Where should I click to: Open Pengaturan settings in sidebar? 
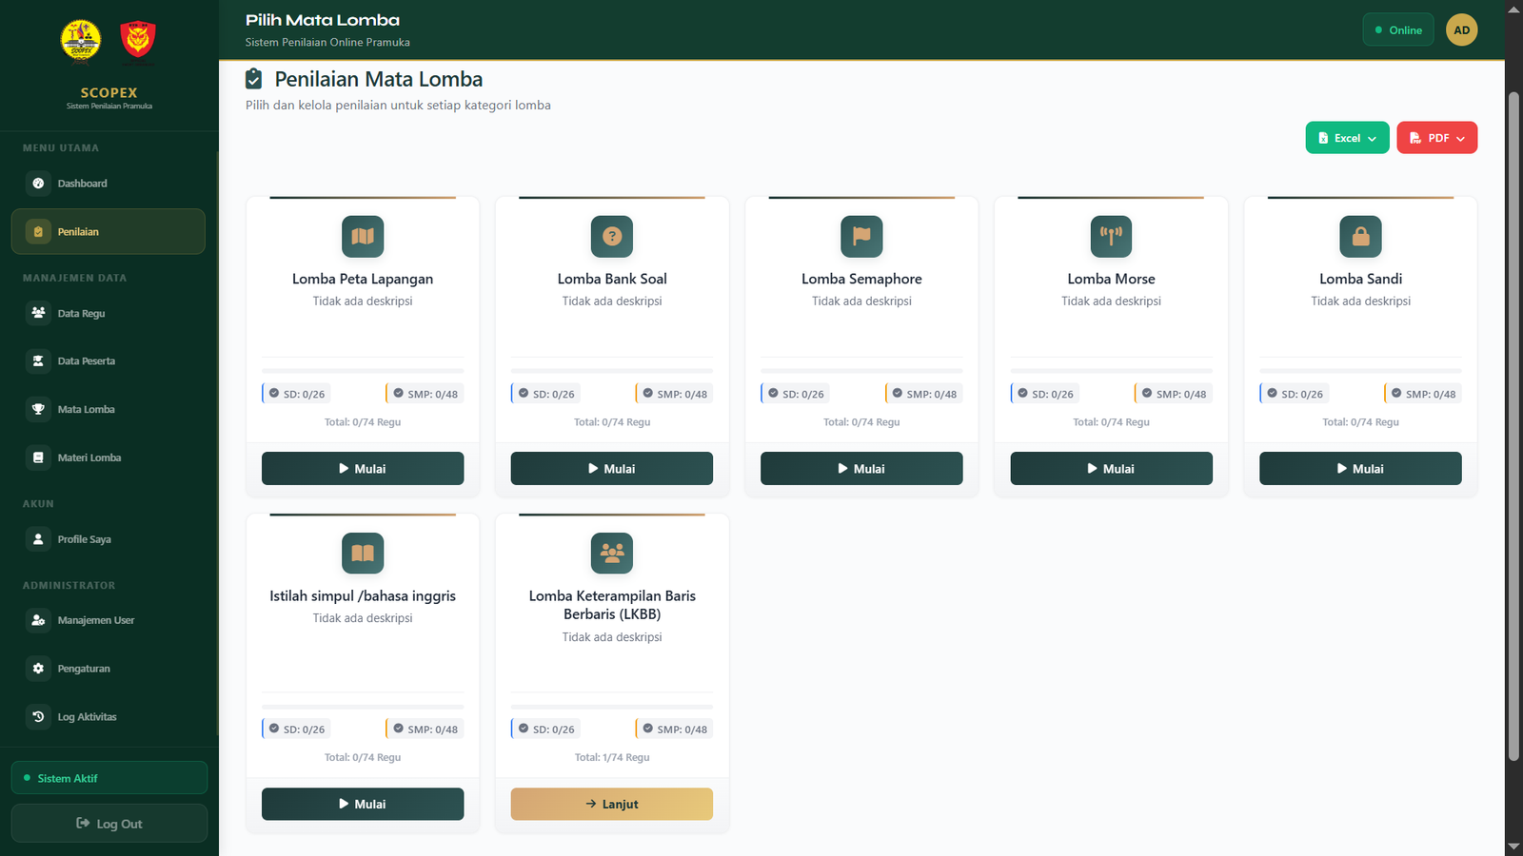[x=109, y=669]
